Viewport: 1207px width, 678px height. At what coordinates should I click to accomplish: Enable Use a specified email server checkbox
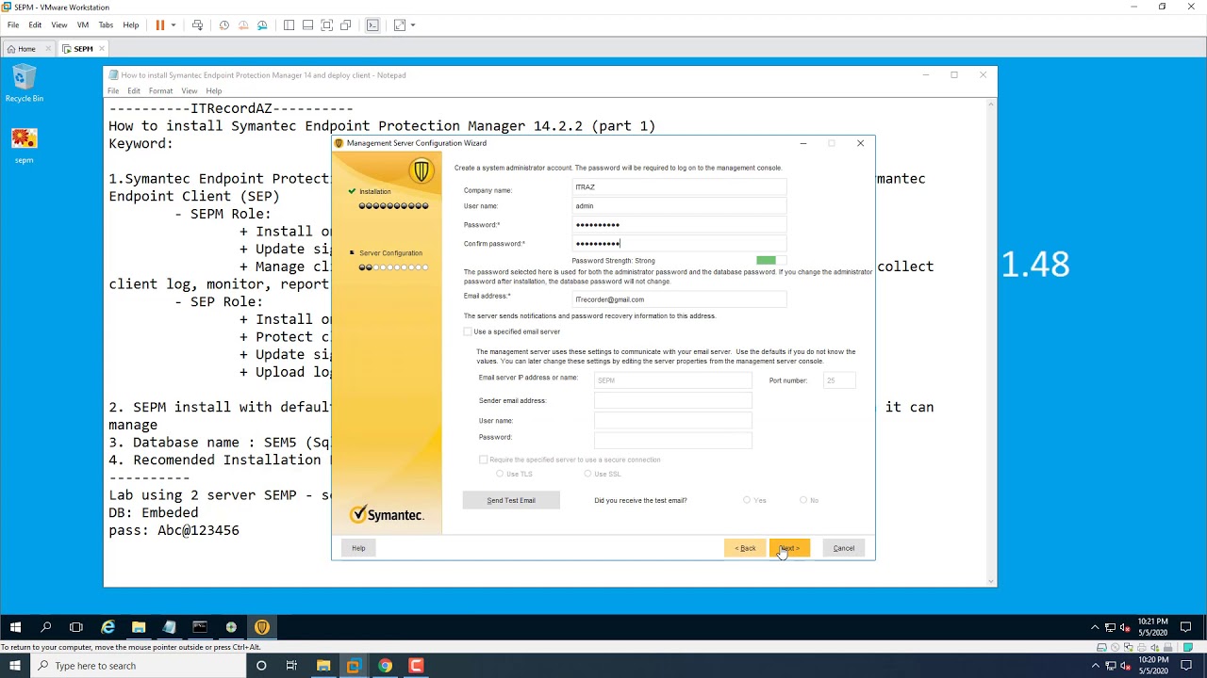point(468,331)
